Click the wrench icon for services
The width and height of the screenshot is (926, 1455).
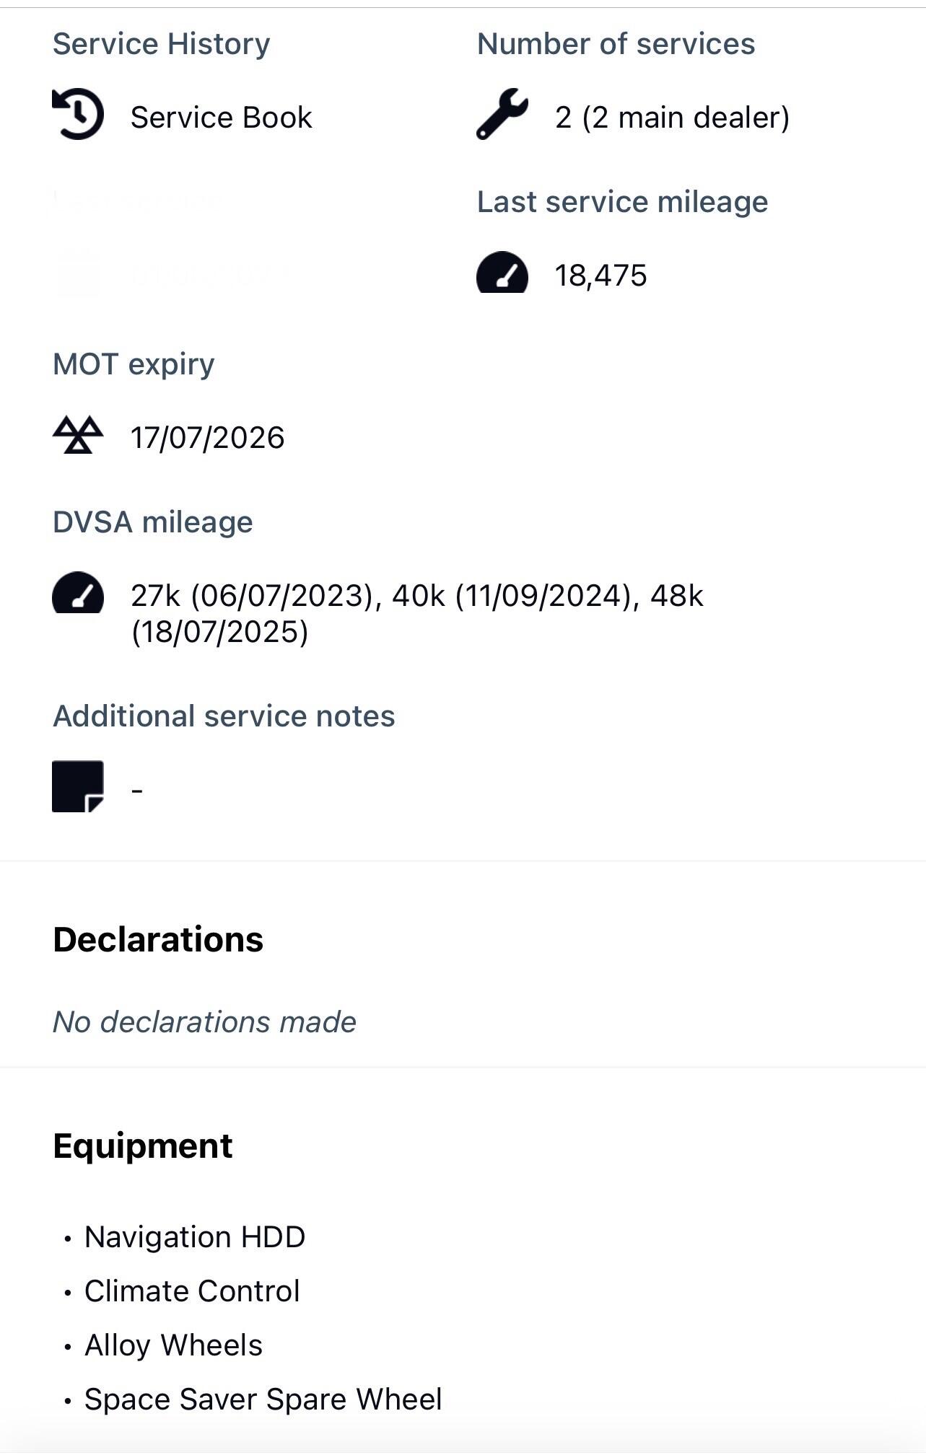[502, 114]
